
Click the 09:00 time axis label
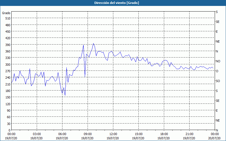88,134
